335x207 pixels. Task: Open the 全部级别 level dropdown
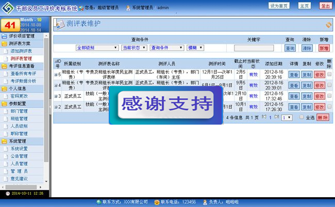point(97,48)
